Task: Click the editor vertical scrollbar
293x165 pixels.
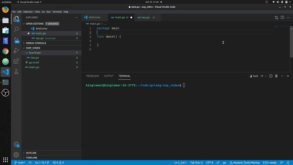Action: (x=291, y=42)
